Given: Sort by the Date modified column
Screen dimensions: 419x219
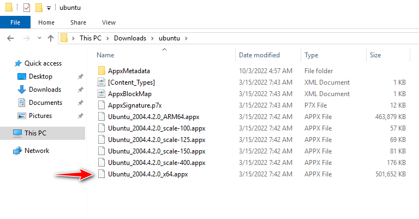Looking at the screenshot, I should [259, 55].
